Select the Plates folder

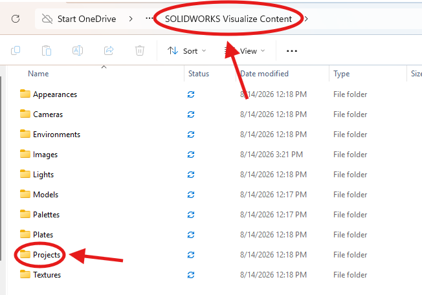click(36, 235)
